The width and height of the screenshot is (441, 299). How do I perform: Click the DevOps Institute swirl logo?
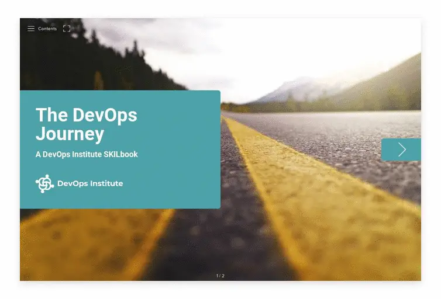tap(44, 183)
